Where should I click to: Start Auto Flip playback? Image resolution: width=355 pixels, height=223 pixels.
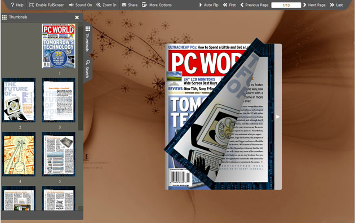(x=208, y=5)
